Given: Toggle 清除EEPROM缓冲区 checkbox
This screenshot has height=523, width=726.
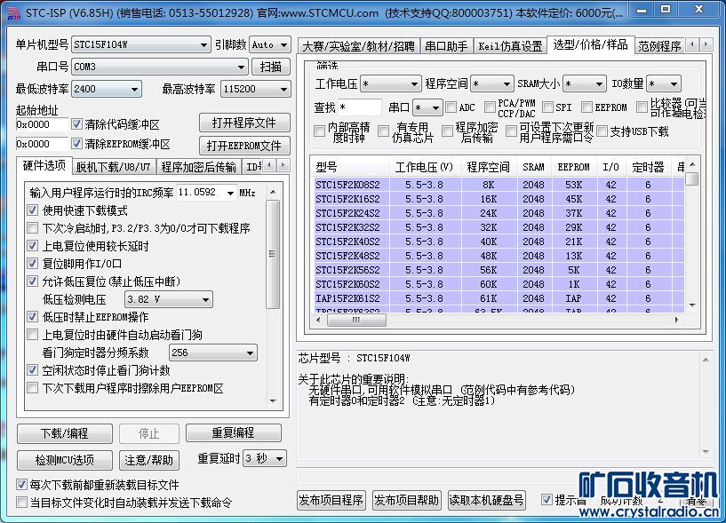Looking at the screenshot, I should tap(76, 144).
